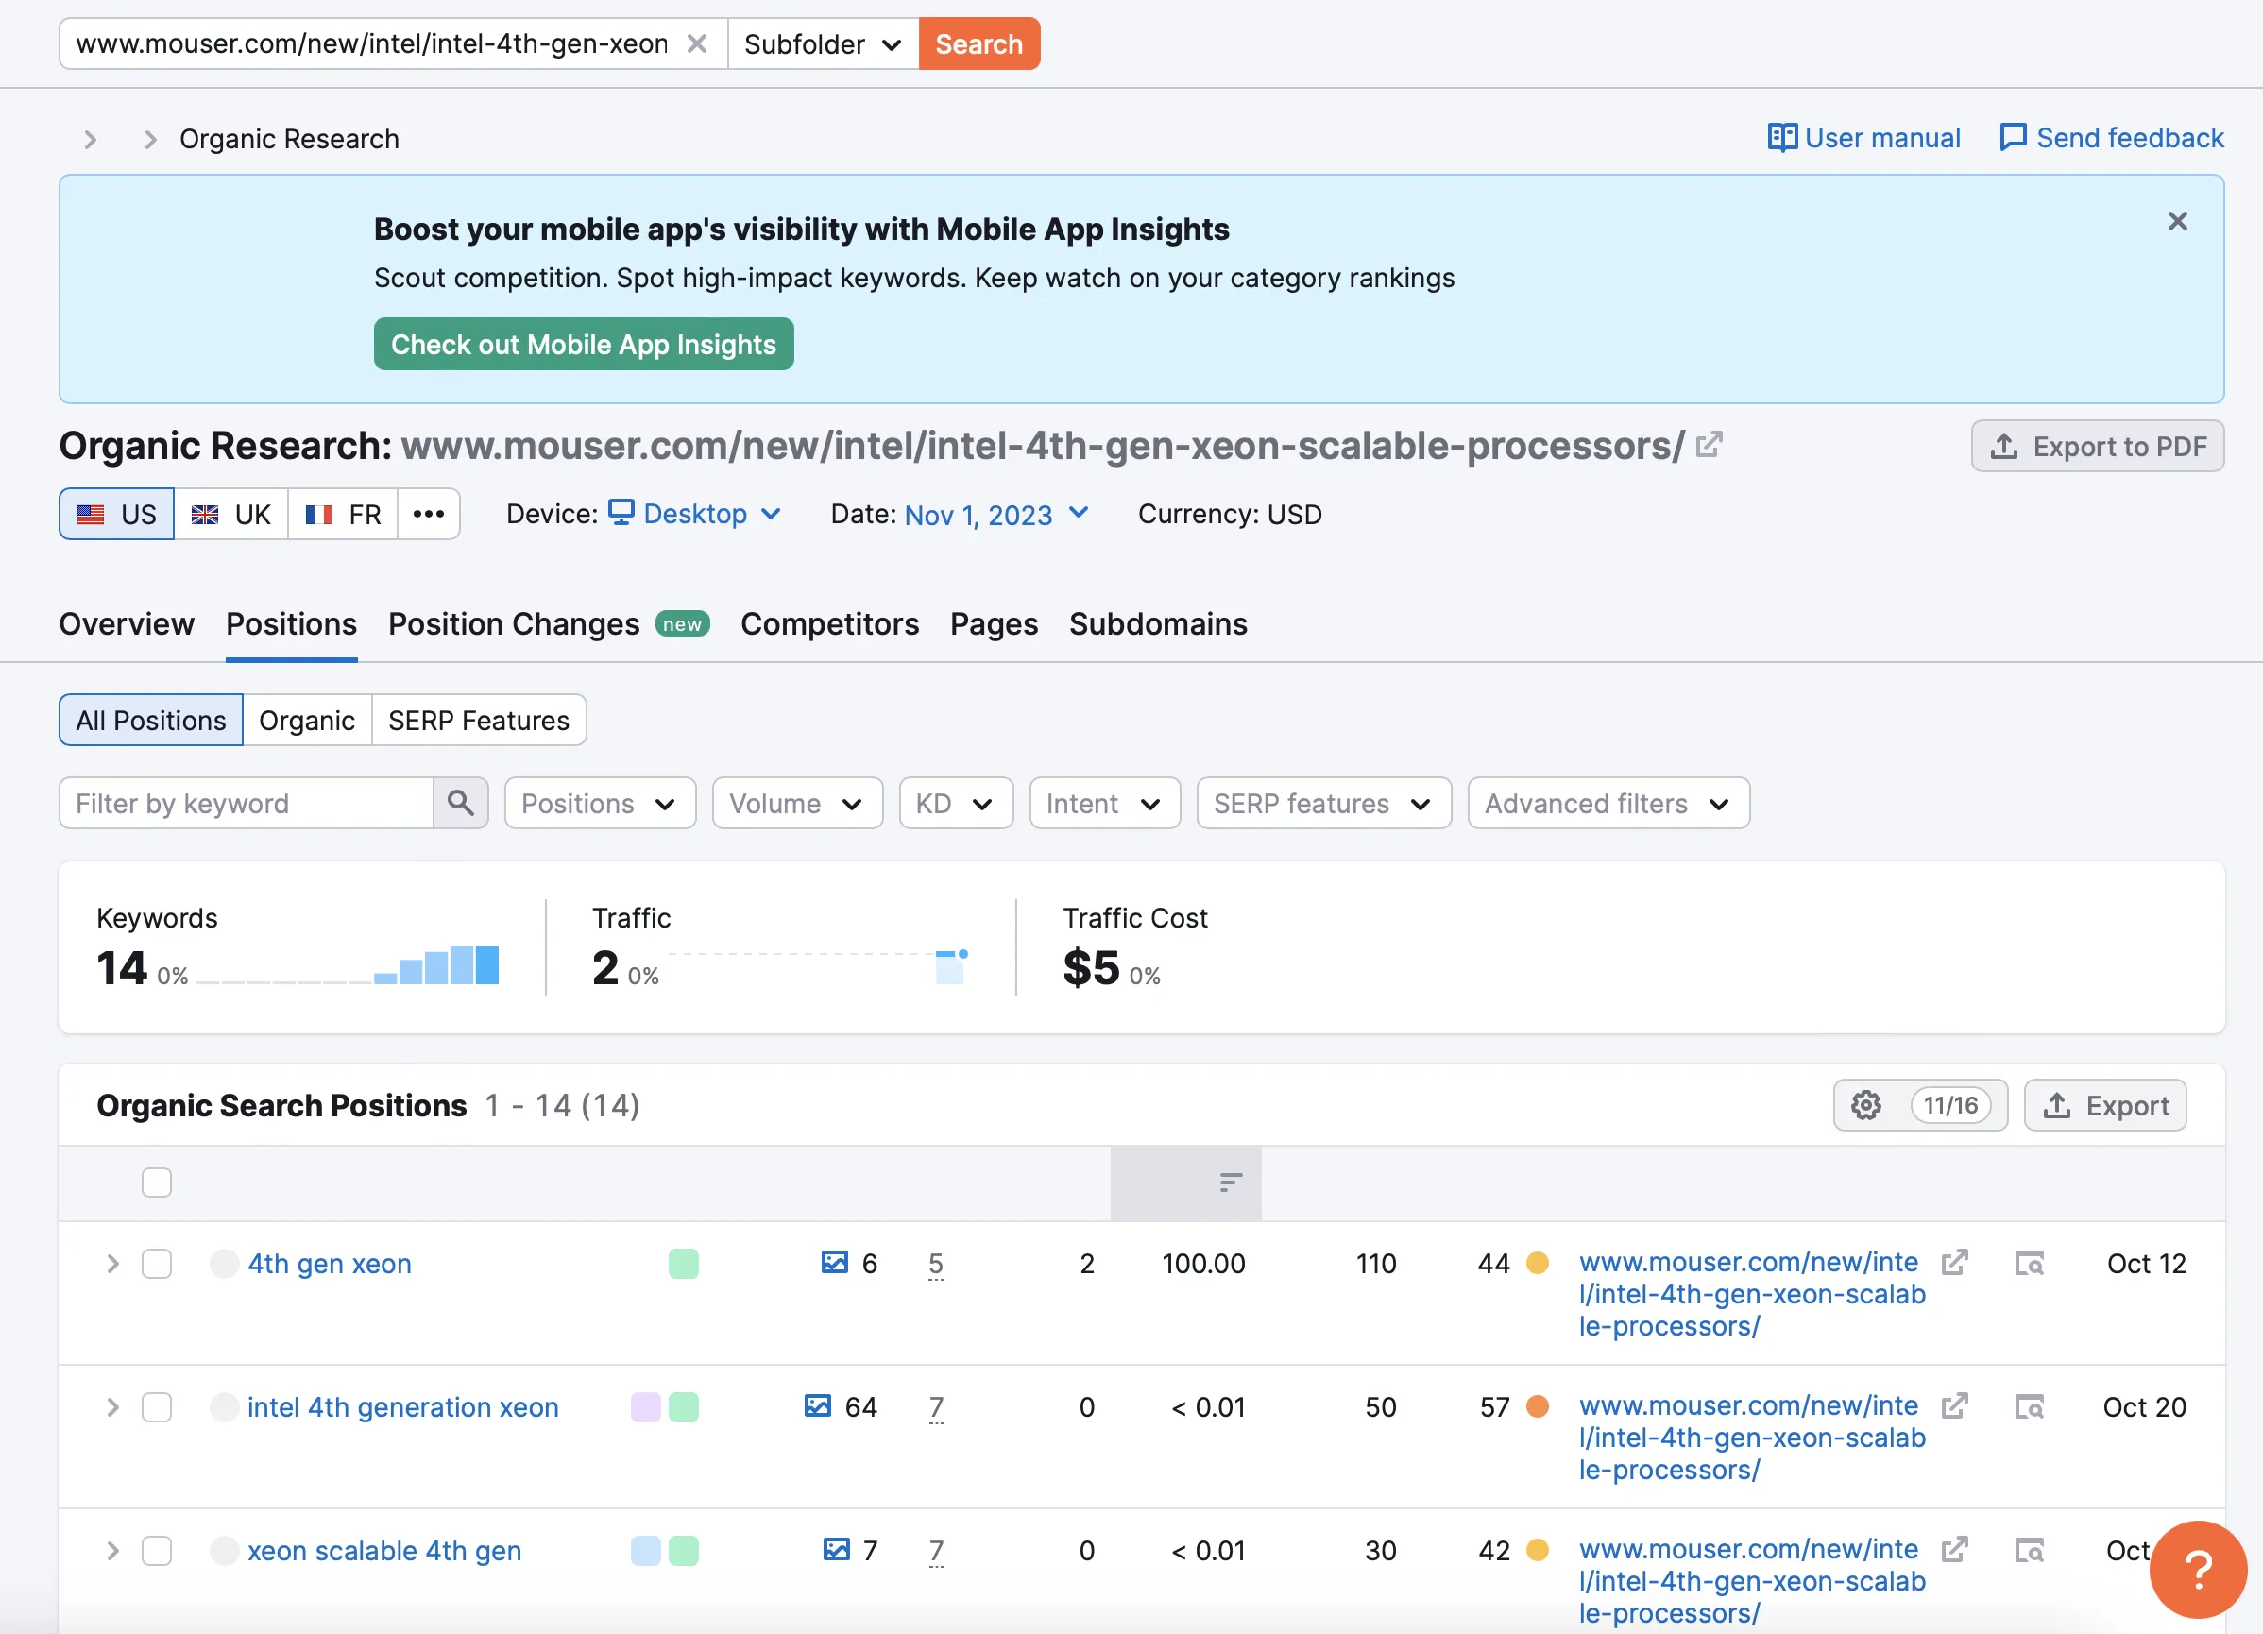
Task: Click Check out Mobile App Insights
Action: [584, 344]
